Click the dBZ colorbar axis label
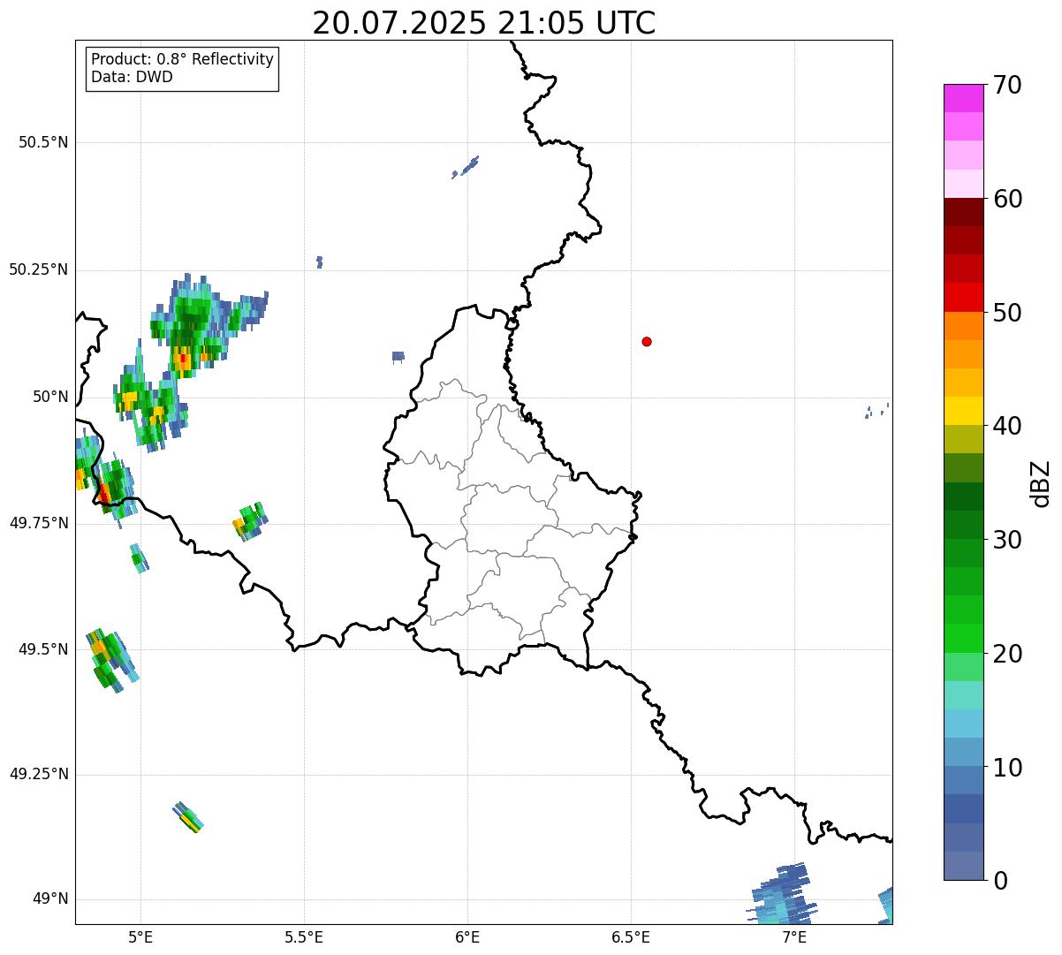The image size is (1062, 955). [1042, 483]
